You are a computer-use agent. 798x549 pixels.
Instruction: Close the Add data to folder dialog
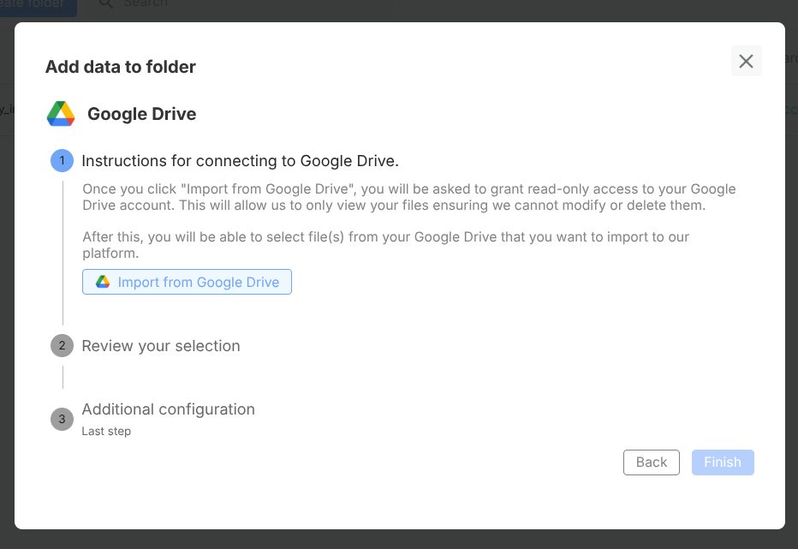[x=746, y=61]
